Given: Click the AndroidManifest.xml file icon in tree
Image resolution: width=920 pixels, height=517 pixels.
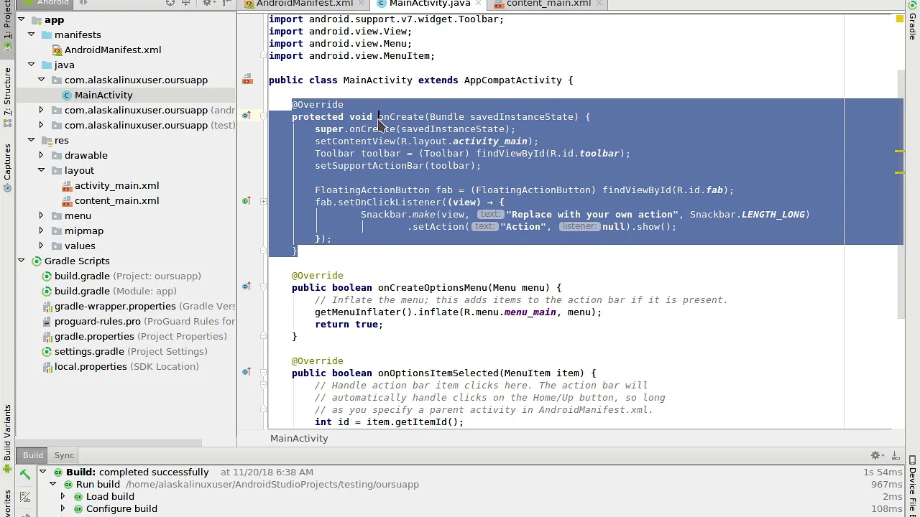Looking at the screenshot, I should [x=57, y=50].
